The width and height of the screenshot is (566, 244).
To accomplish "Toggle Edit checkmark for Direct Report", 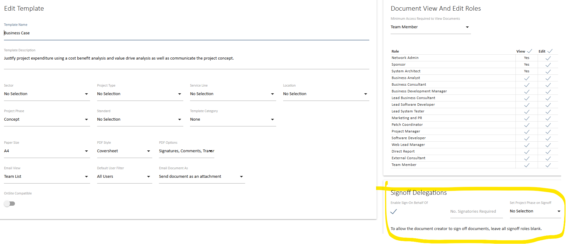I will [548, 152].
